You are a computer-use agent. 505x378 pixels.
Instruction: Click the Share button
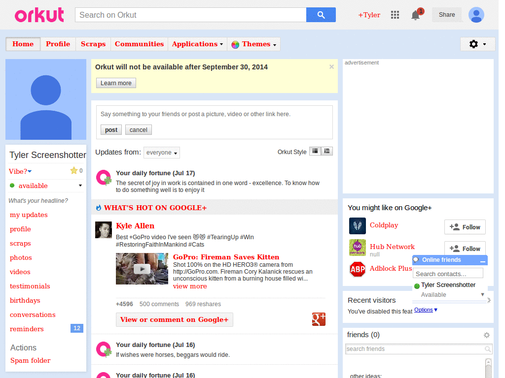pyautogui.click(x=447, y=15)
